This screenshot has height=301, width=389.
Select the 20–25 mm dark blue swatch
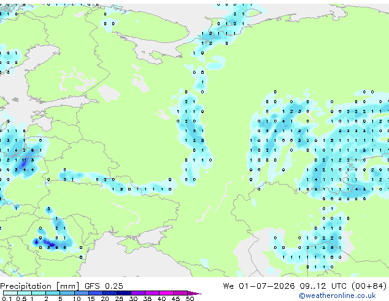(110, 293)
